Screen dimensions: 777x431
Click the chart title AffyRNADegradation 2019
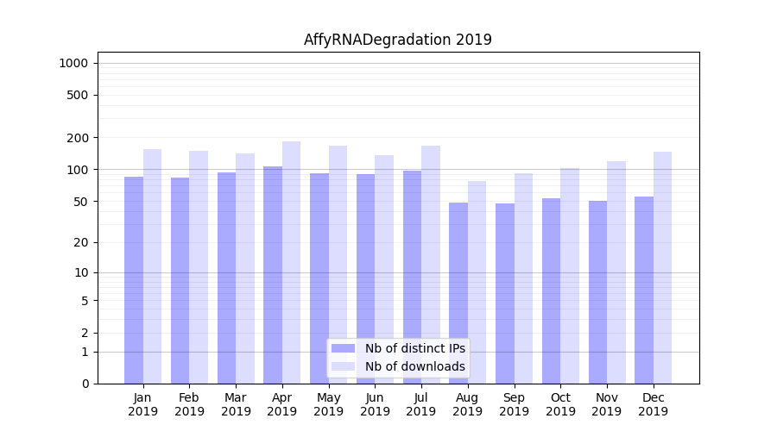(x=397, y=40)
